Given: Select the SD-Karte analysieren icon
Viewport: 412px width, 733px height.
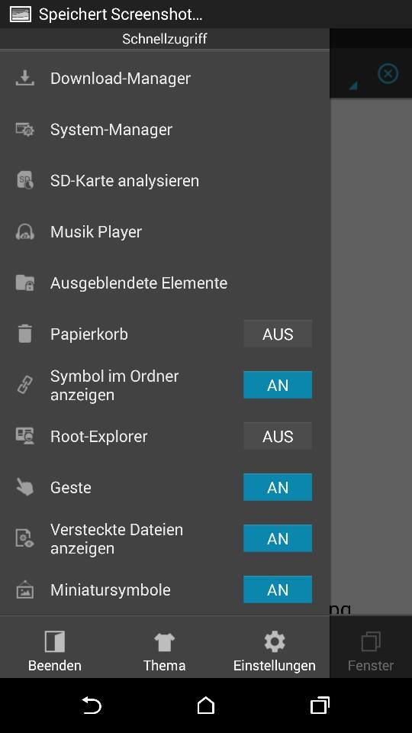Looking at the screenshot, I should point(24,180).
